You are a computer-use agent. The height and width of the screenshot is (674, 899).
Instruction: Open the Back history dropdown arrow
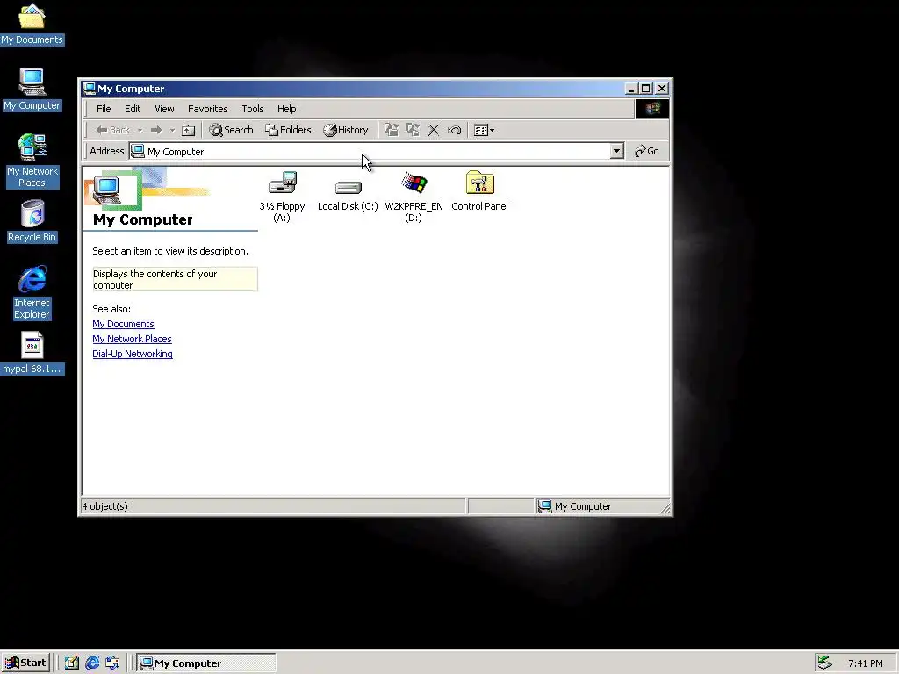[140, 130]
